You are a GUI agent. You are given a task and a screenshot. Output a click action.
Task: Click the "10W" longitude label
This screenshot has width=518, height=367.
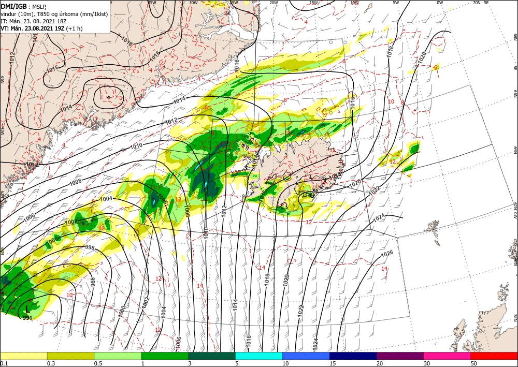(x=354, y=3)
